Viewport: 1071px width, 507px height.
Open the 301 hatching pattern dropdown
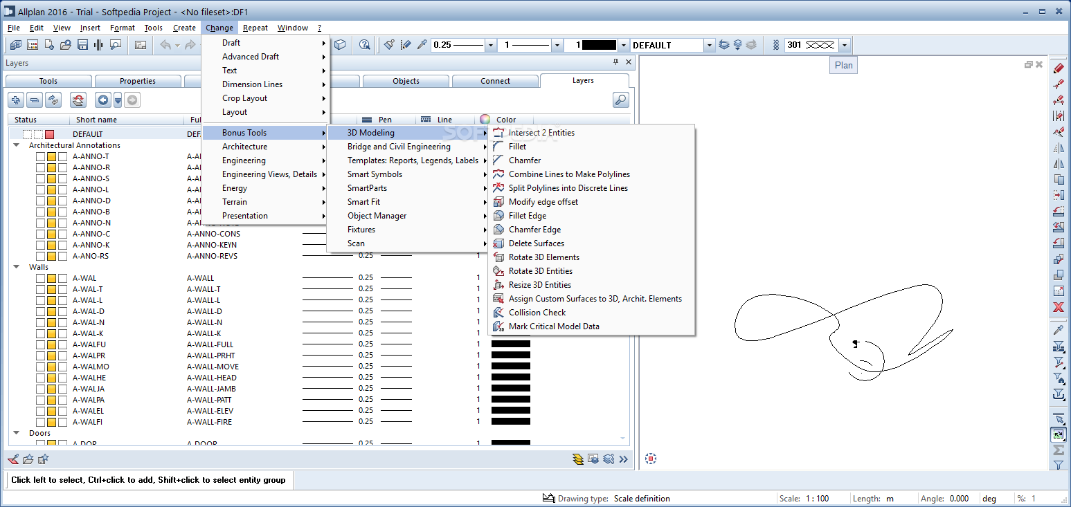[844, 45]
